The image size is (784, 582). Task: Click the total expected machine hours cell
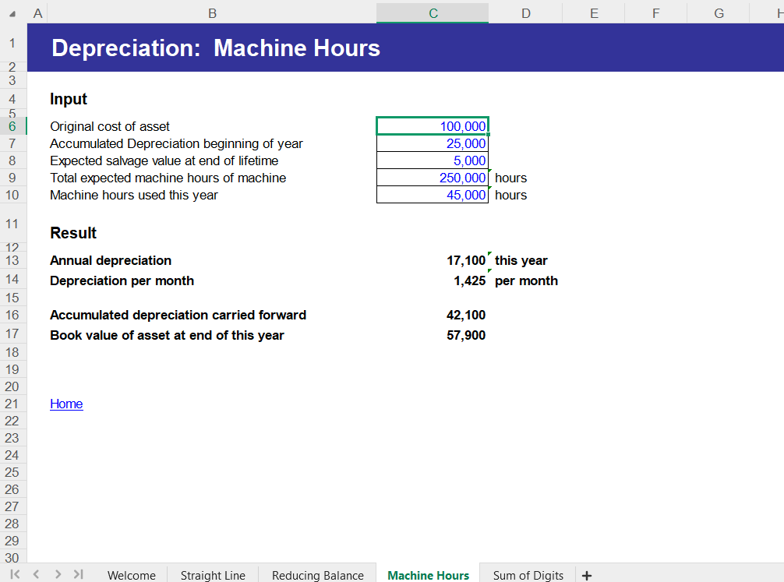coord(432,177)
